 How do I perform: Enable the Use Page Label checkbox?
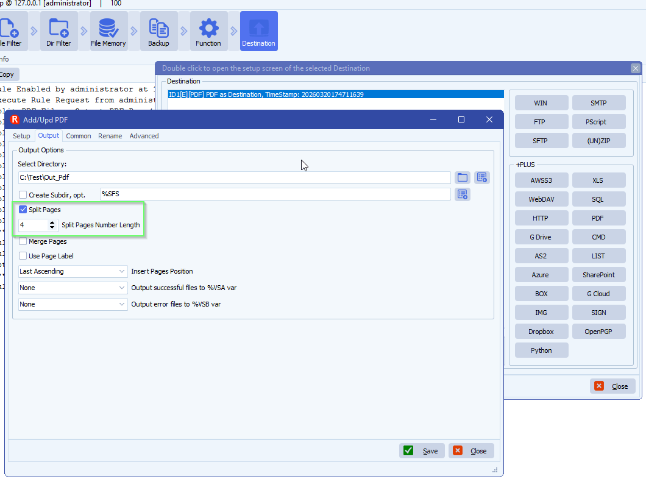pos(23,256)
